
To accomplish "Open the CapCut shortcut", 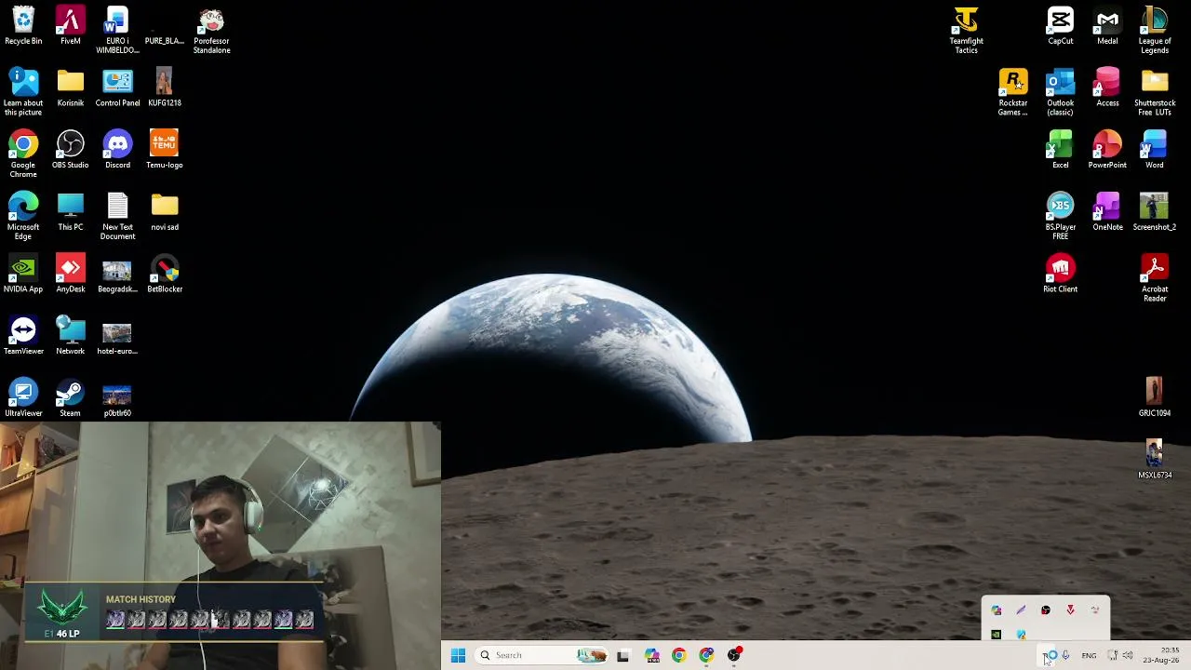I will coord(1060,27).
